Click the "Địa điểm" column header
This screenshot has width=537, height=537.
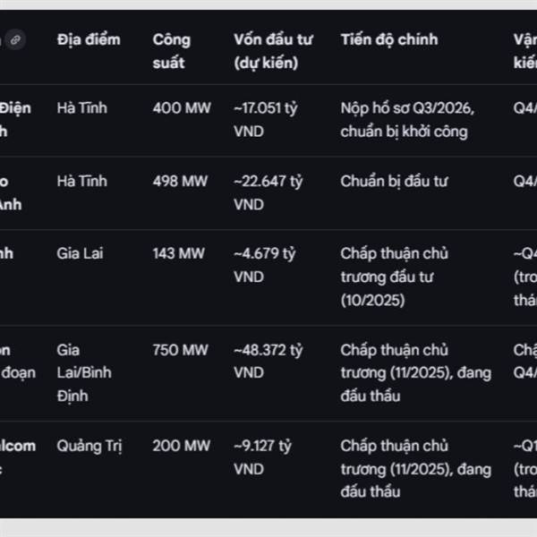click(88, 39)
